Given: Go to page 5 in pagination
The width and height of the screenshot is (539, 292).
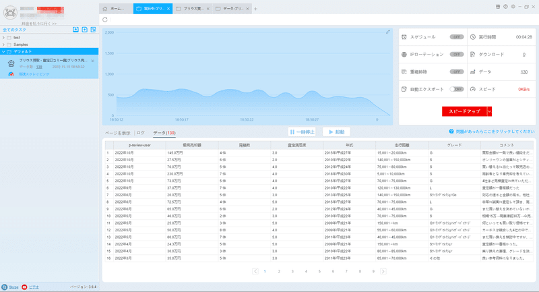Looking at the screenshot, I should coord(319,271).
